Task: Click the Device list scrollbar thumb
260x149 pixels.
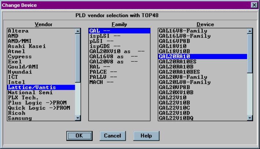Action: click(250, 53)
